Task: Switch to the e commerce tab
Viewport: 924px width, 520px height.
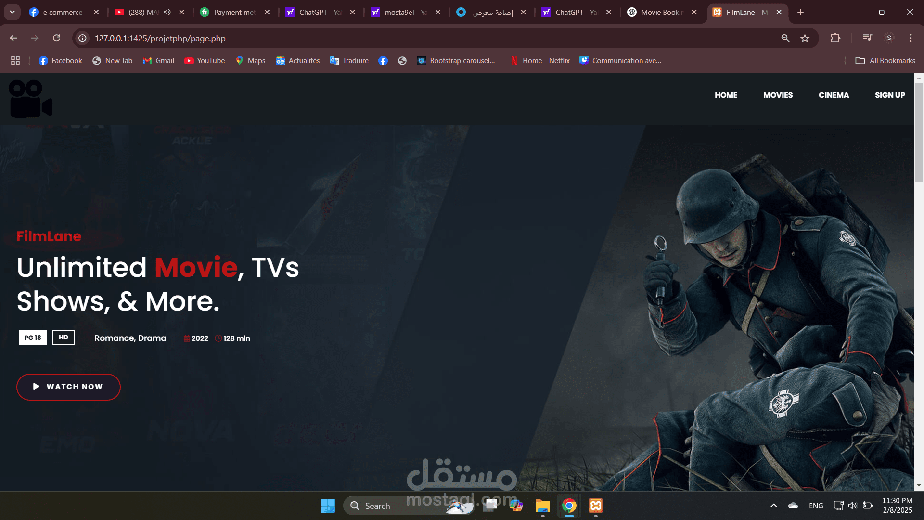Action: pos(63,12)
